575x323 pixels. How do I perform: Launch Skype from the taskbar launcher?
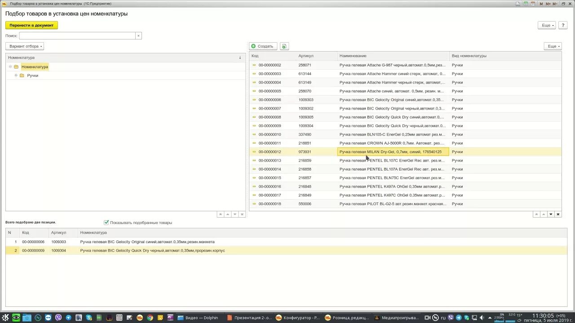coord(89,318)
